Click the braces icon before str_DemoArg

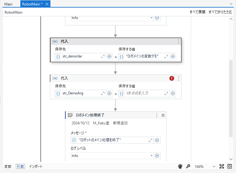[x=58, y=93]
